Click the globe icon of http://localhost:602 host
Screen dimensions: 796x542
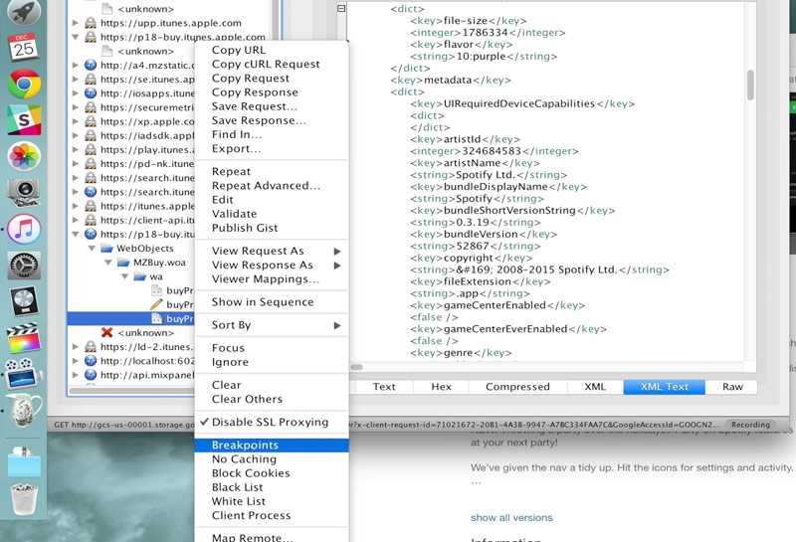pos(91,361)
